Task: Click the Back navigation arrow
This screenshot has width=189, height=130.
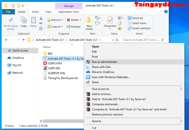Action: (x=6, y=40)
